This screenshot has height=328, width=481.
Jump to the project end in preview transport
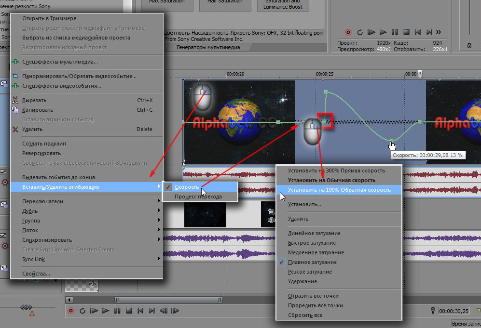pyautogui.click(x=430, y=32)
